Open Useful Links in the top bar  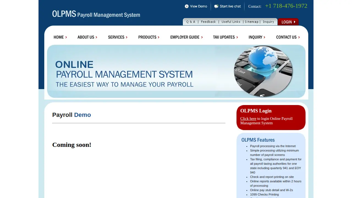point(231,22)
